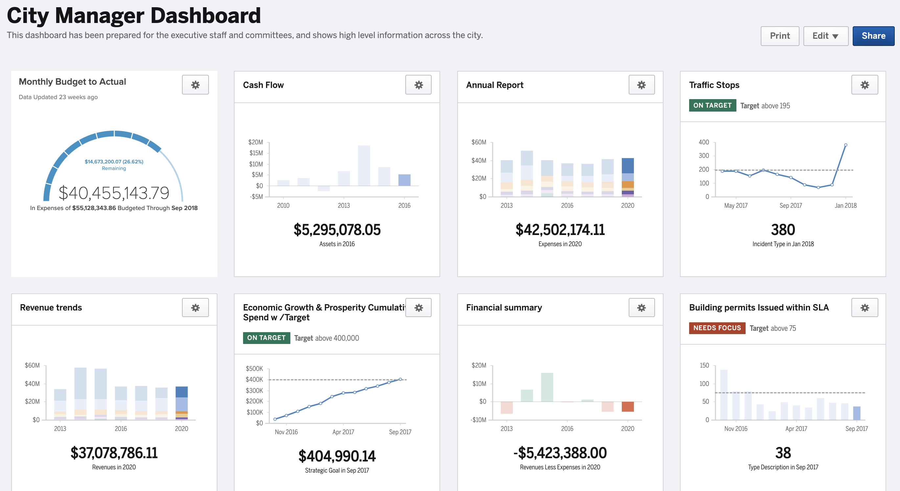Toggle the ON TARGET status on Traffic Stops
The width and height of the screenshot is (900, 491).
[x=712, y=105]
